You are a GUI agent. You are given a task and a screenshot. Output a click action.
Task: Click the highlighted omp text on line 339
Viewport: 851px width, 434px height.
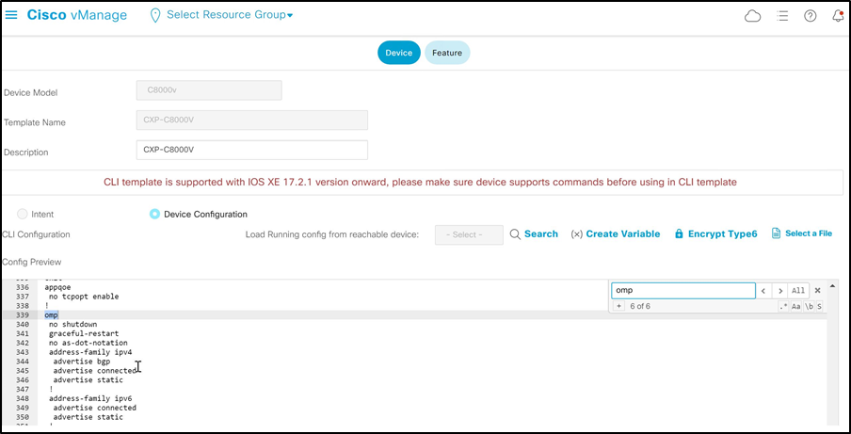click(51, 315)
